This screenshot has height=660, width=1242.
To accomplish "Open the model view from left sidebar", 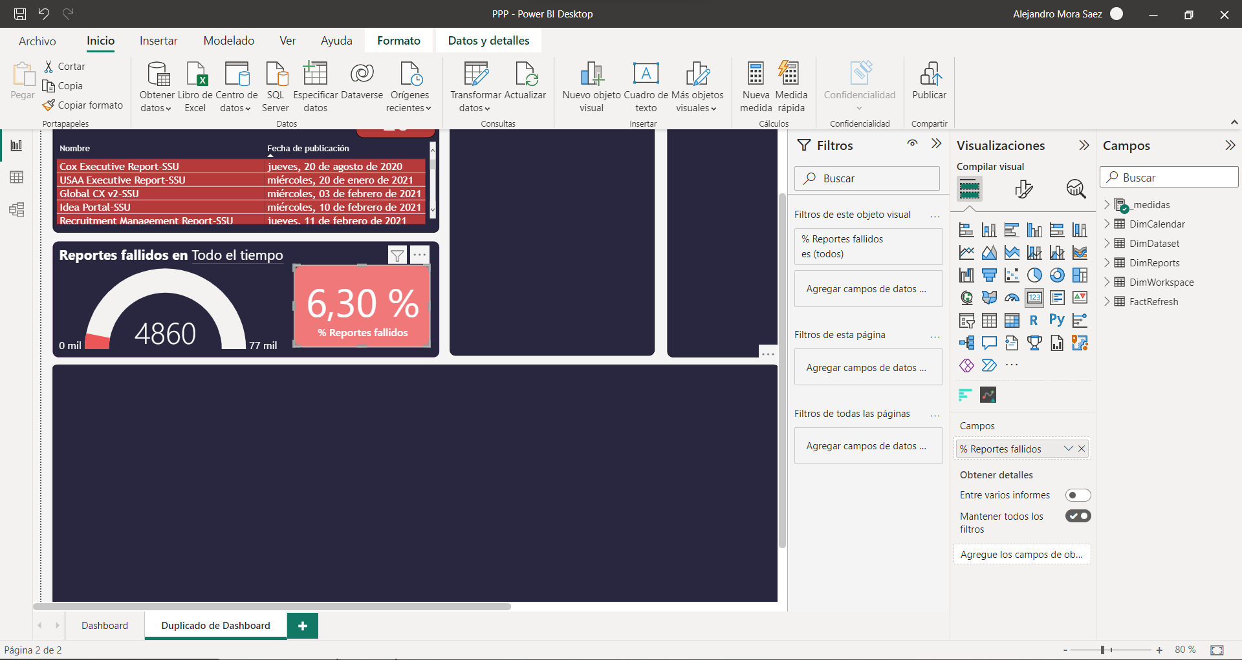I will click(x=17, y=209).
